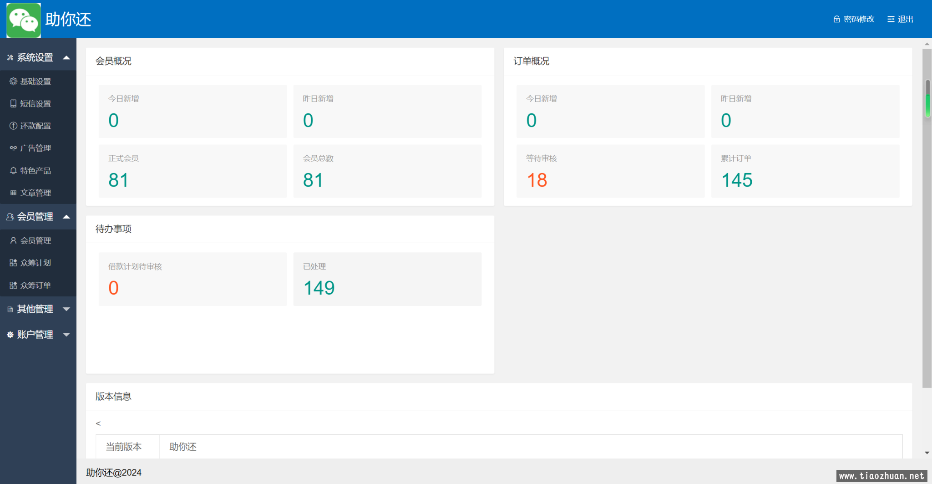Viewport: 932px width, 484px height.
Task: Click the blocks icon beside 众筹订单
Action: pyautogui.click(x=13, y=285)
